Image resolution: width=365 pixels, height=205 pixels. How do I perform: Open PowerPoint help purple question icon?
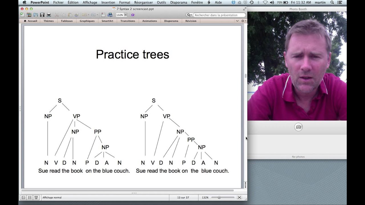pyautogui.click(x=133, y=15)
